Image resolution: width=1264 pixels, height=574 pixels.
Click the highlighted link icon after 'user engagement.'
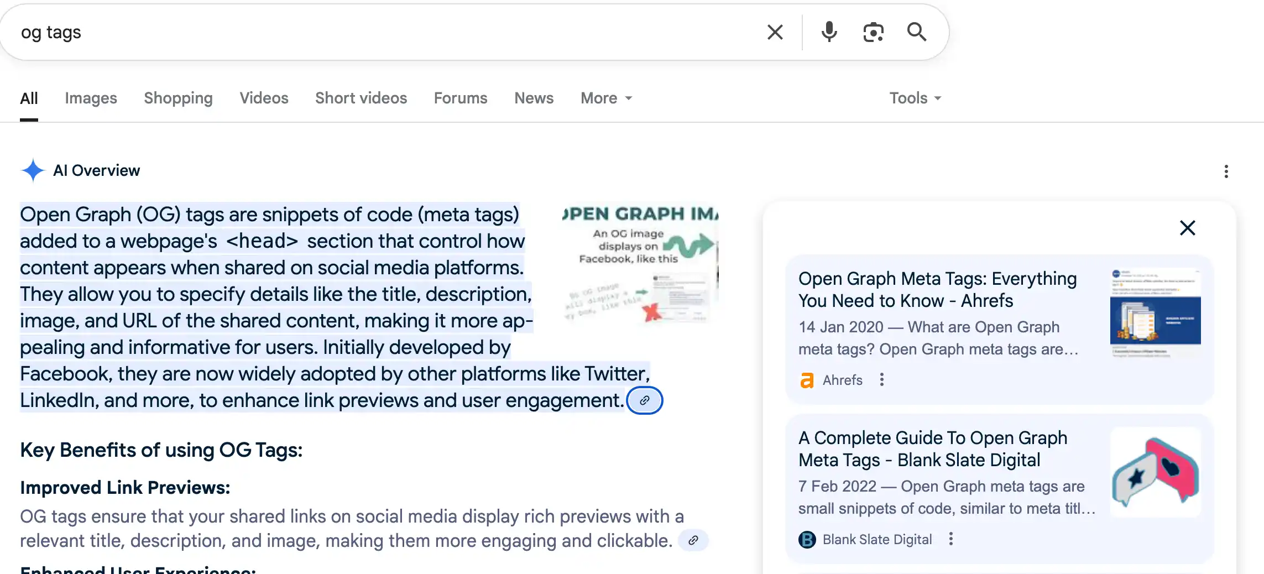point(645,400)
